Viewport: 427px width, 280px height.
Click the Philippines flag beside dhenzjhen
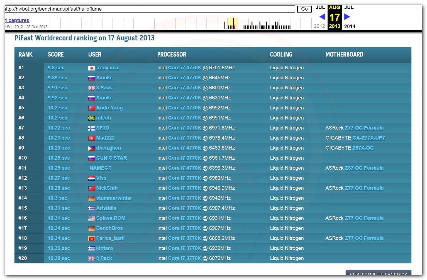coord(91,148)
